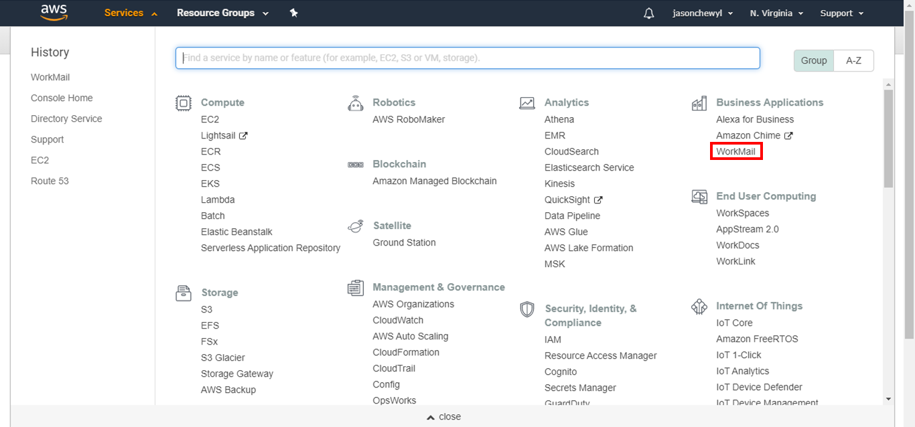915x427 pixels.
Task: Click the Storage category icon
Action: pos(183,293)
